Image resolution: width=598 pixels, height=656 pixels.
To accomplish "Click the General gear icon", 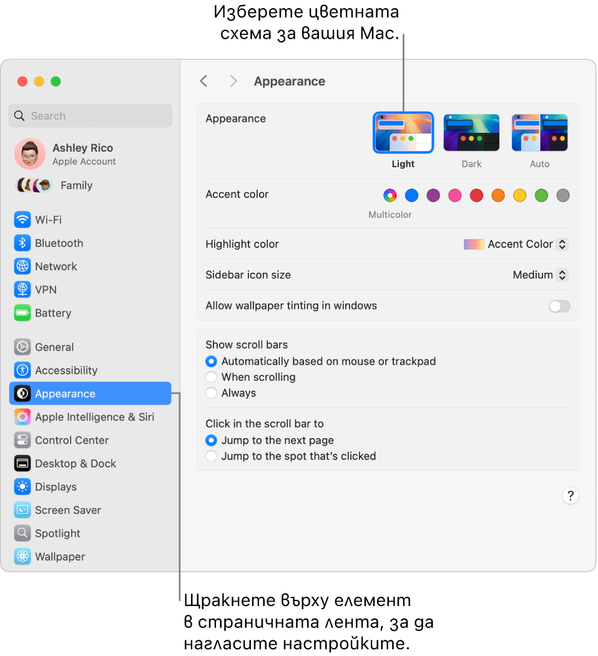I will click(22, 347).
